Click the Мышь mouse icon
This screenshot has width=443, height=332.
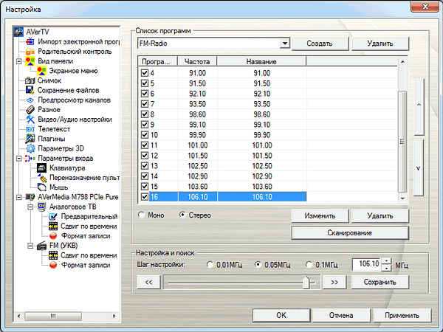(x=41, y=187)
